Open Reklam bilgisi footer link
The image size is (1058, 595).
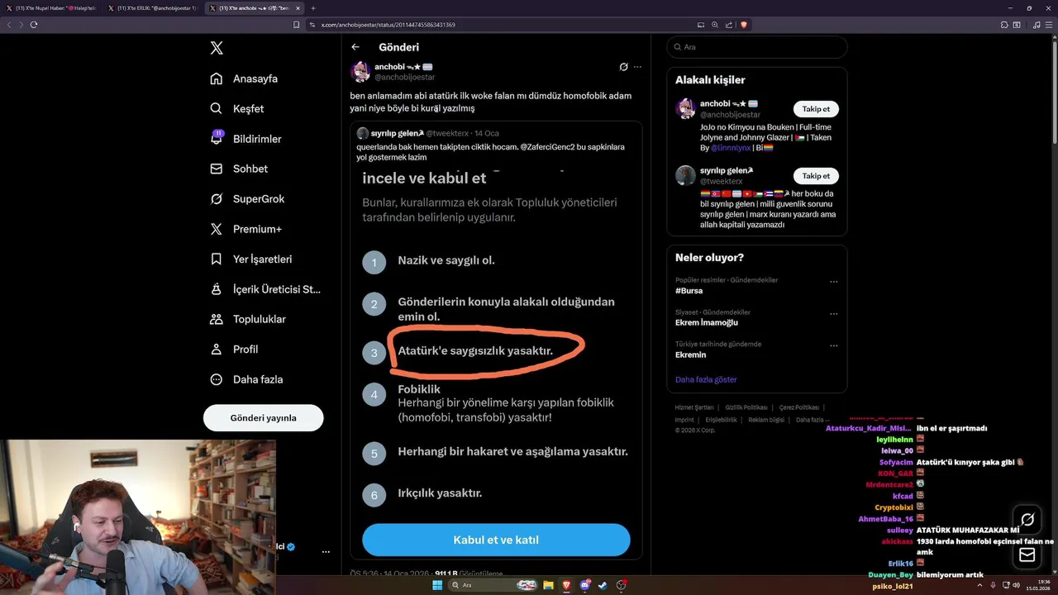(x=766, y=420)
